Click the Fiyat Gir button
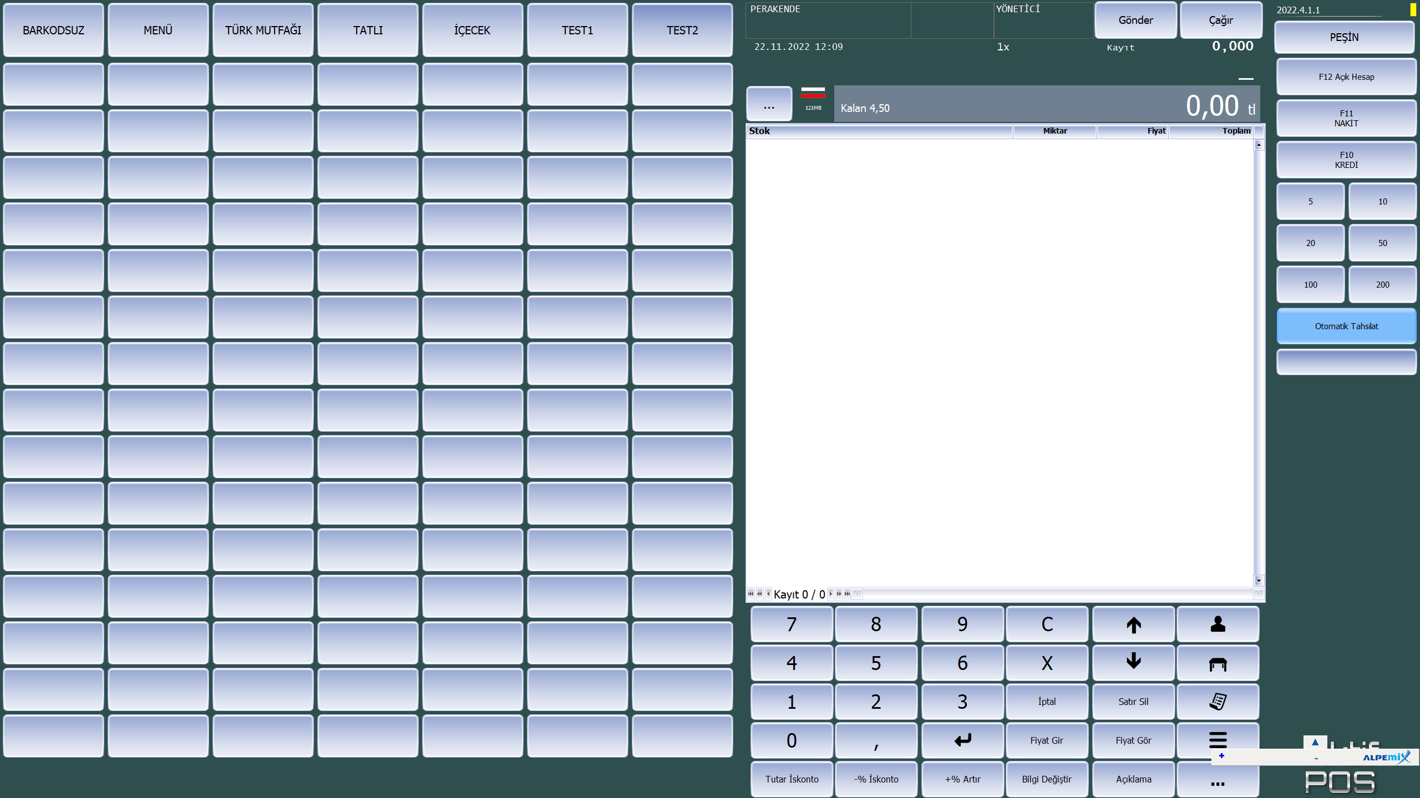The width and height of the screenshot is (1420, 798). pos(1047,740)
